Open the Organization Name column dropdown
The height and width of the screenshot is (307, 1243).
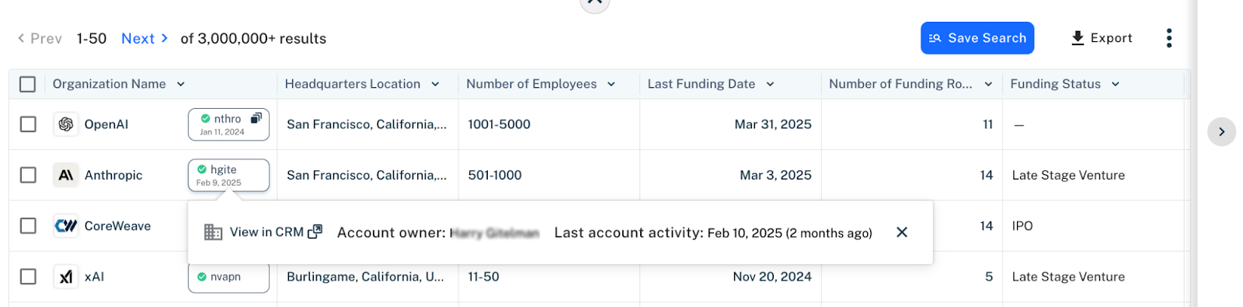(x=181, y=84)
